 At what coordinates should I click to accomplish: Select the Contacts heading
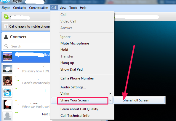click(x=18, y=37)
